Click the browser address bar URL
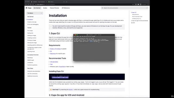Viewport: 174px width, 98px height. pyautogui.click(x=46, y=4)
